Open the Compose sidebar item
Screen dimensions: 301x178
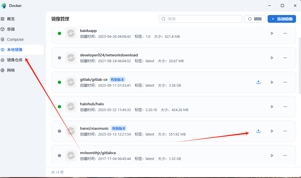(x=15, y=39)
